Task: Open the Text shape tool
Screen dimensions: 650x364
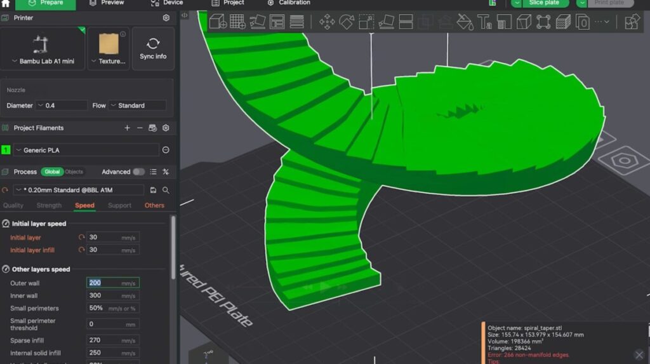Action: [484, 22]
